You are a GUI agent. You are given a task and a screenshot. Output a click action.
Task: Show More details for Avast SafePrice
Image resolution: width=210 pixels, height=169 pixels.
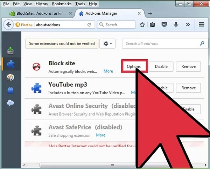(x=101, y=135)
